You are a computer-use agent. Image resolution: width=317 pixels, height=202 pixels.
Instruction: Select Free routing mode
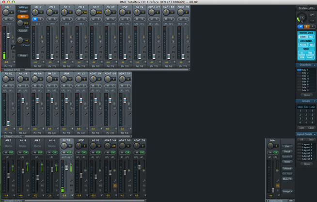click(x=311, y=37)
